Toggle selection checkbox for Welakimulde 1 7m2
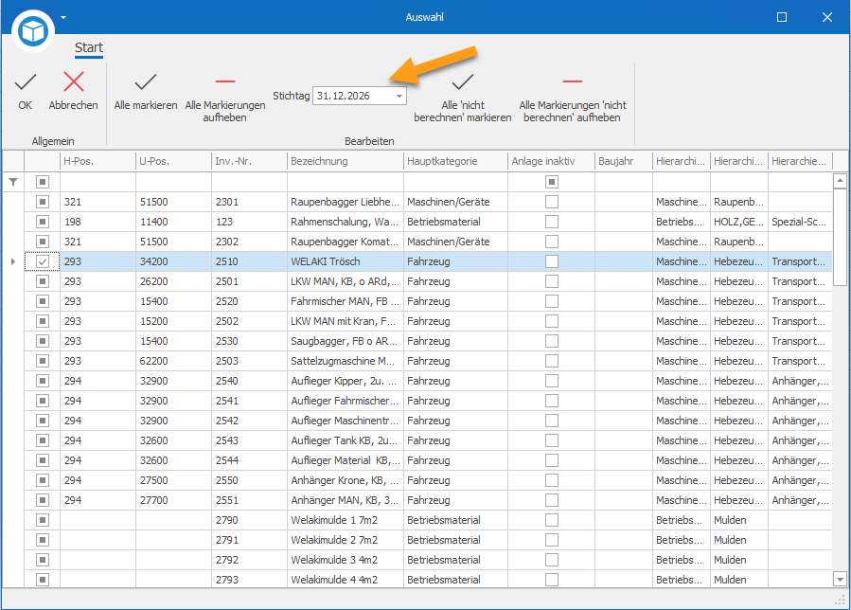851x610 pixels. (43, 520)
